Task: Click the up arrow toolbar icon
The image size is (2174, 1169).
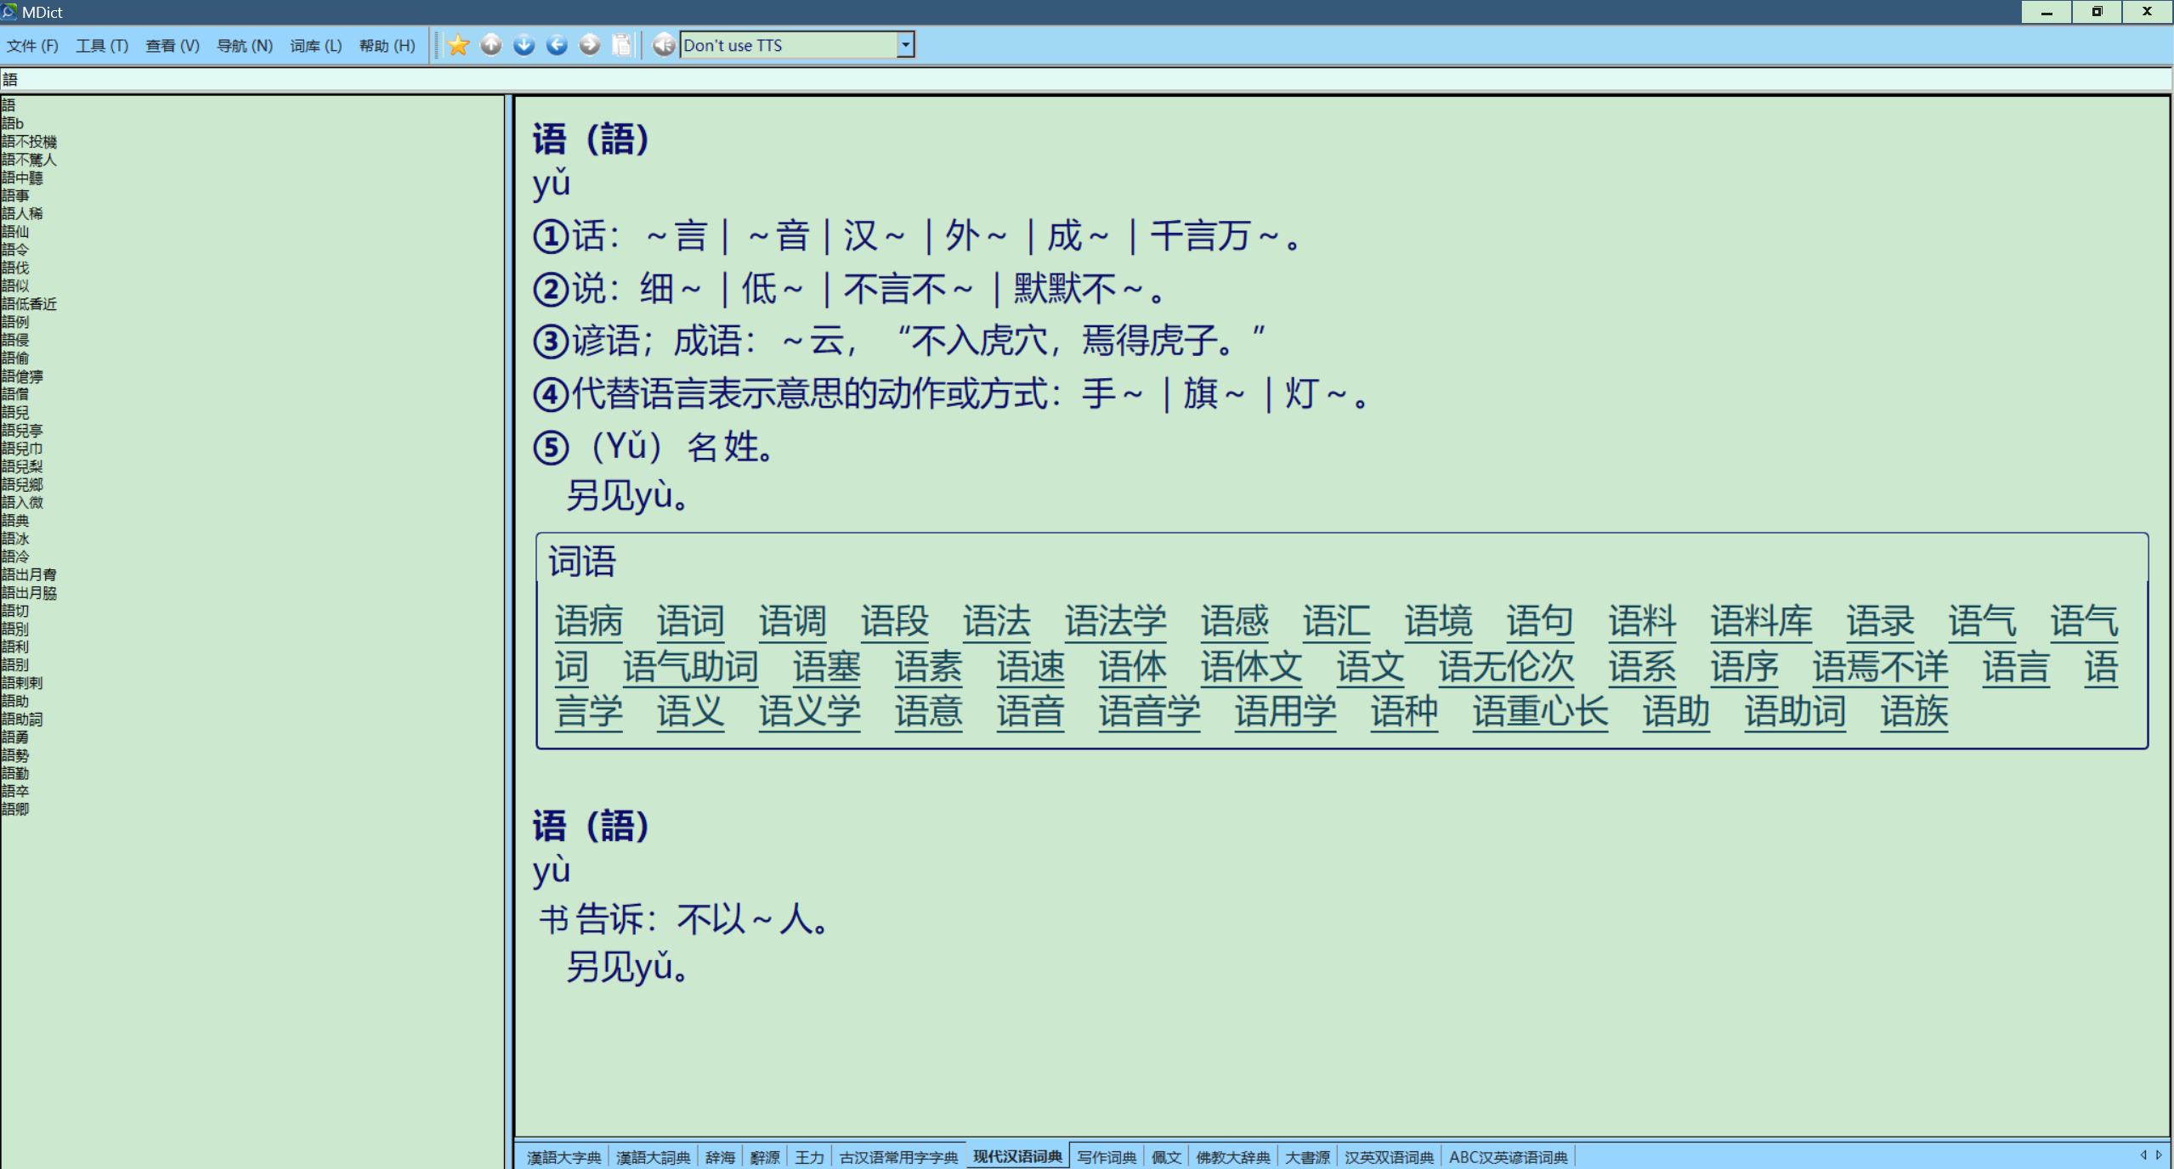Action: pyautogui.click(x=491, y=45)
